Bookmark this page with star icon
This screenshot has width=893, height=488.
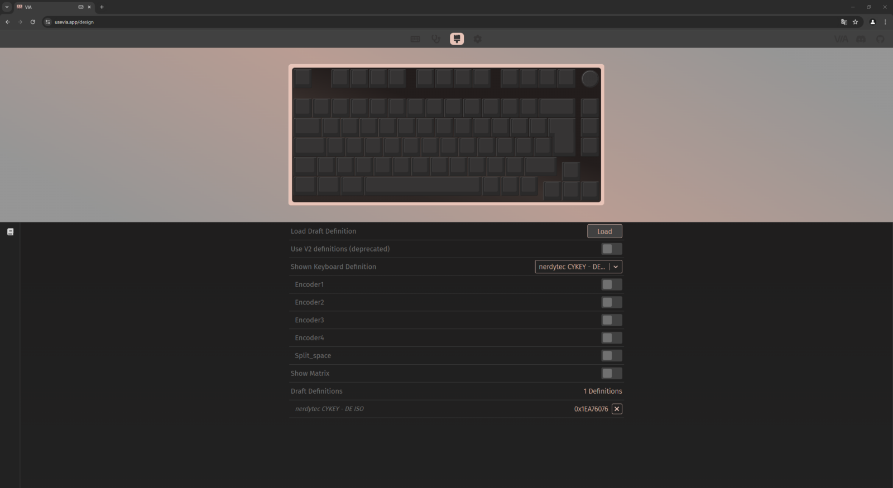click(x=855, y=22)
